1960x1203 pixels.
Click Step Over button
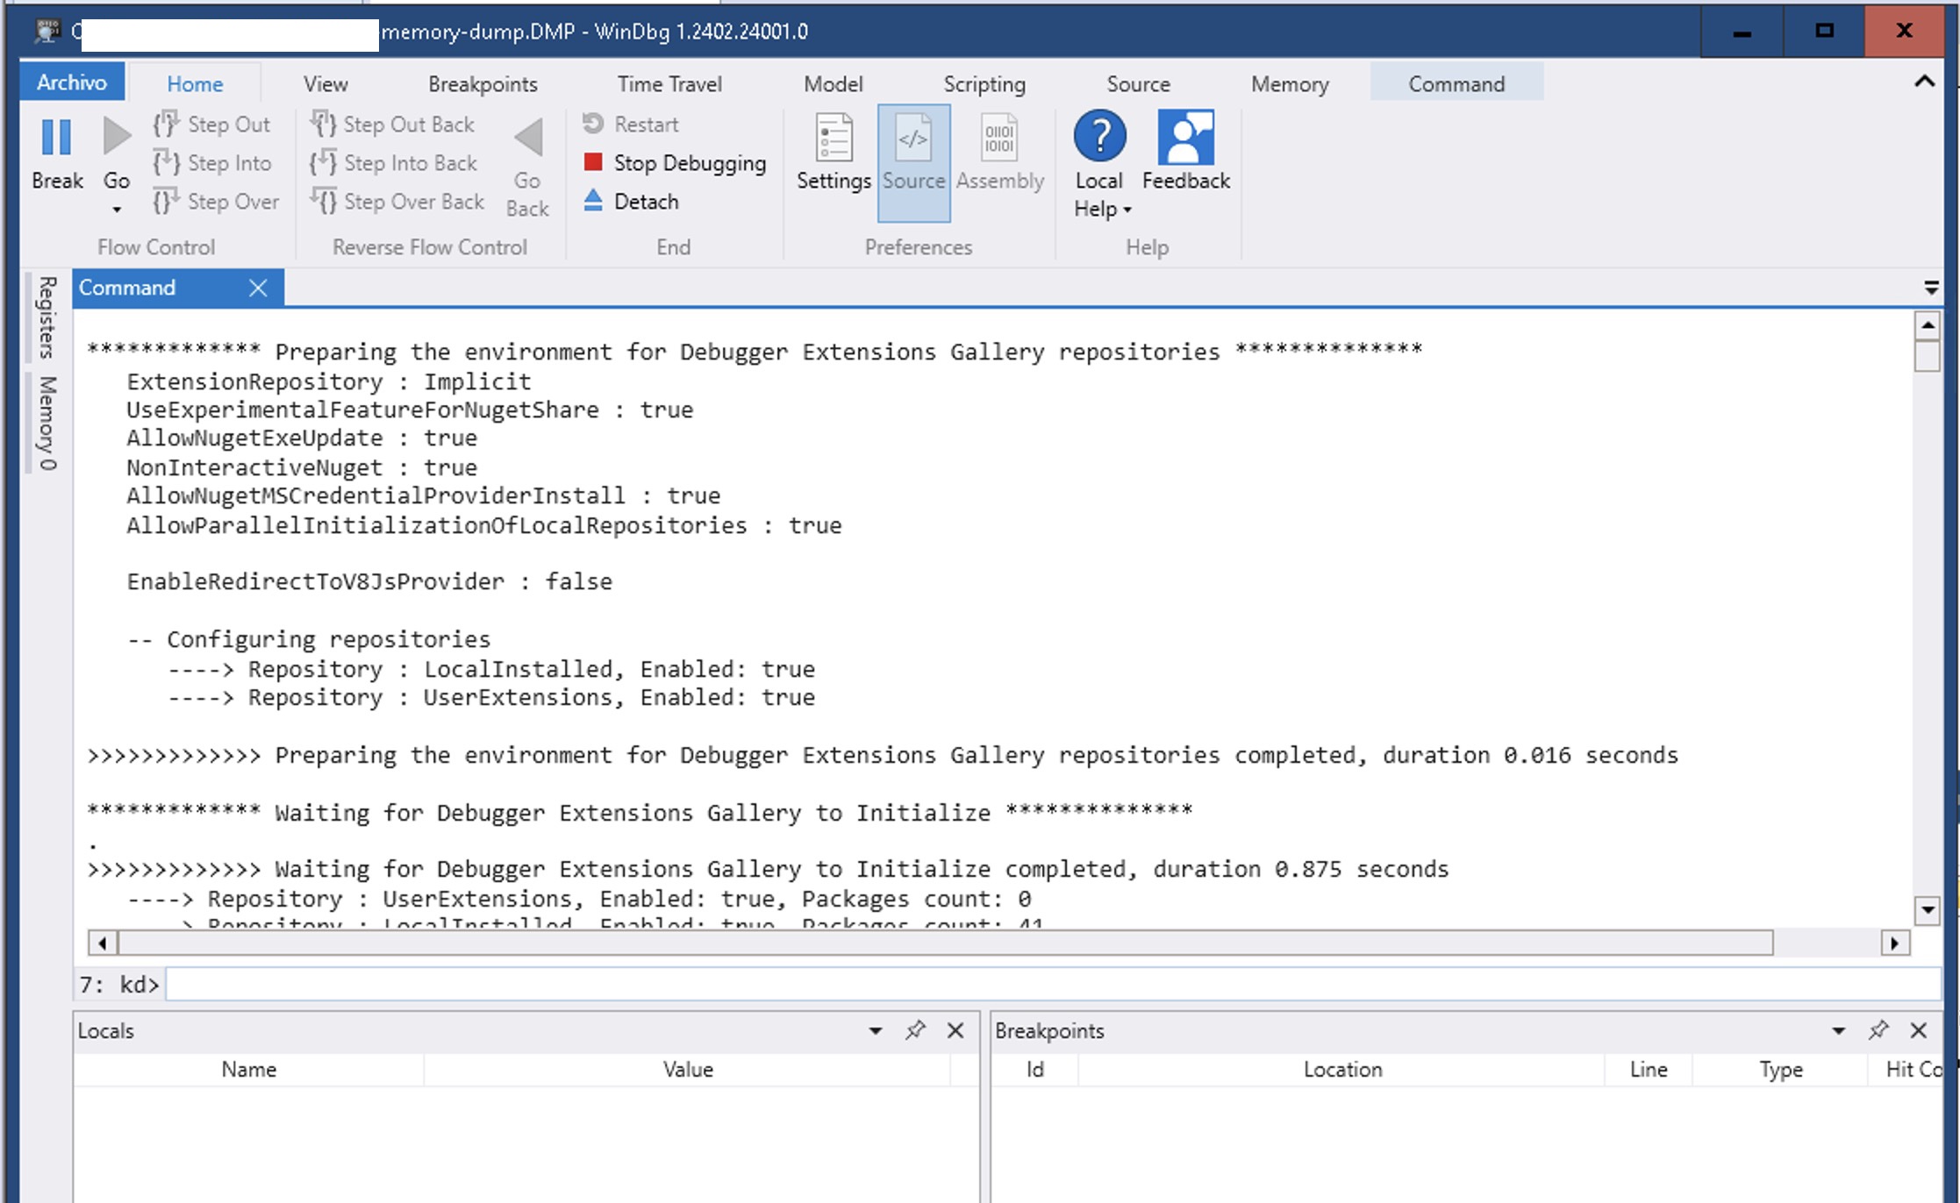tap(216, 202)
